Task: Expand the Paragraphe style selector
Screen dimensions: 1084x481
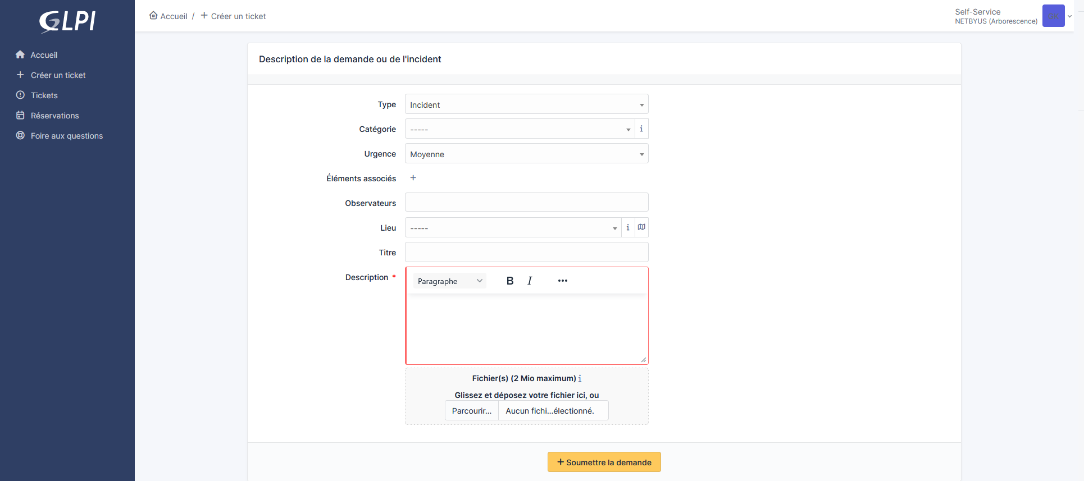Action: (449, 281)
